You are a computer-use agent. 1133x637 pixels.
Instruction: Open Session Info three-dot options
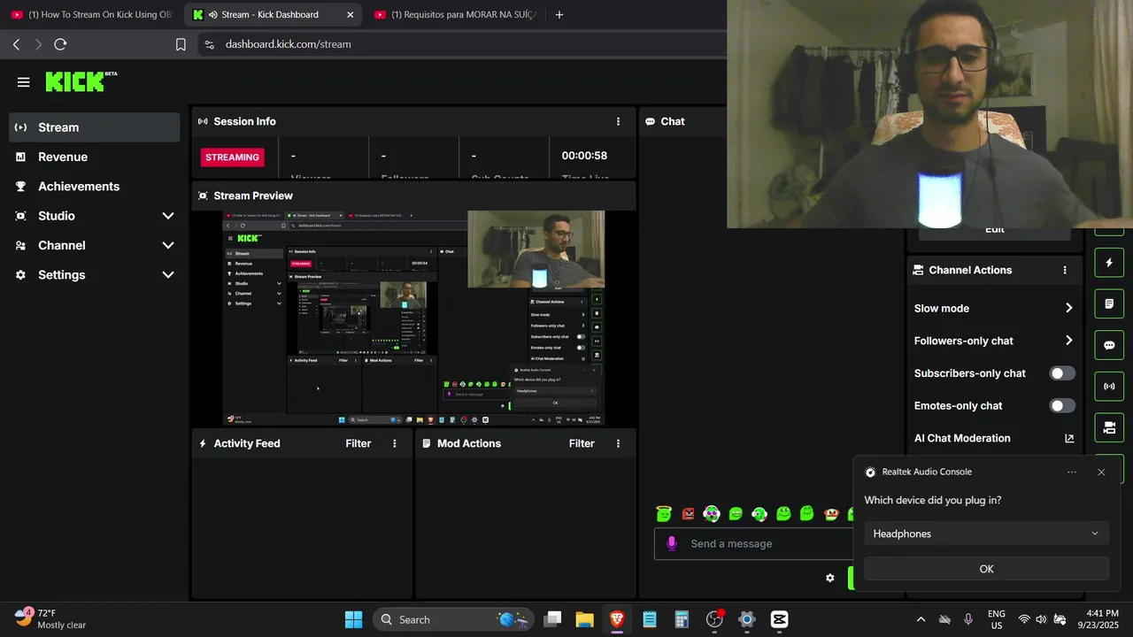[x=618, y=121]
